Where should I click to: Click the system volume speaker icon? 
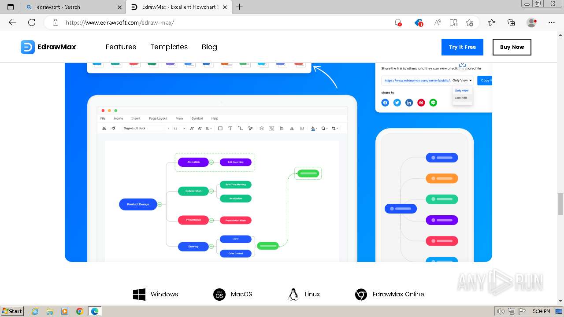click(501, 311)
